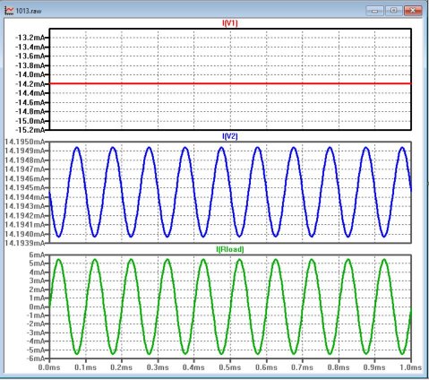The height and width of the screenshot is (380, 429).
Task: Minimize the 1013.raw plot window
Action: click(374, 11)
